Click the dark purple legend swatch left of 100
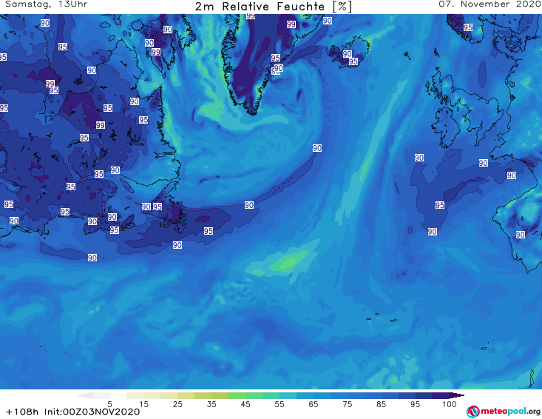The height and width of the screenshot is (419, 542). pyautogui.click(x=441, y=395)
